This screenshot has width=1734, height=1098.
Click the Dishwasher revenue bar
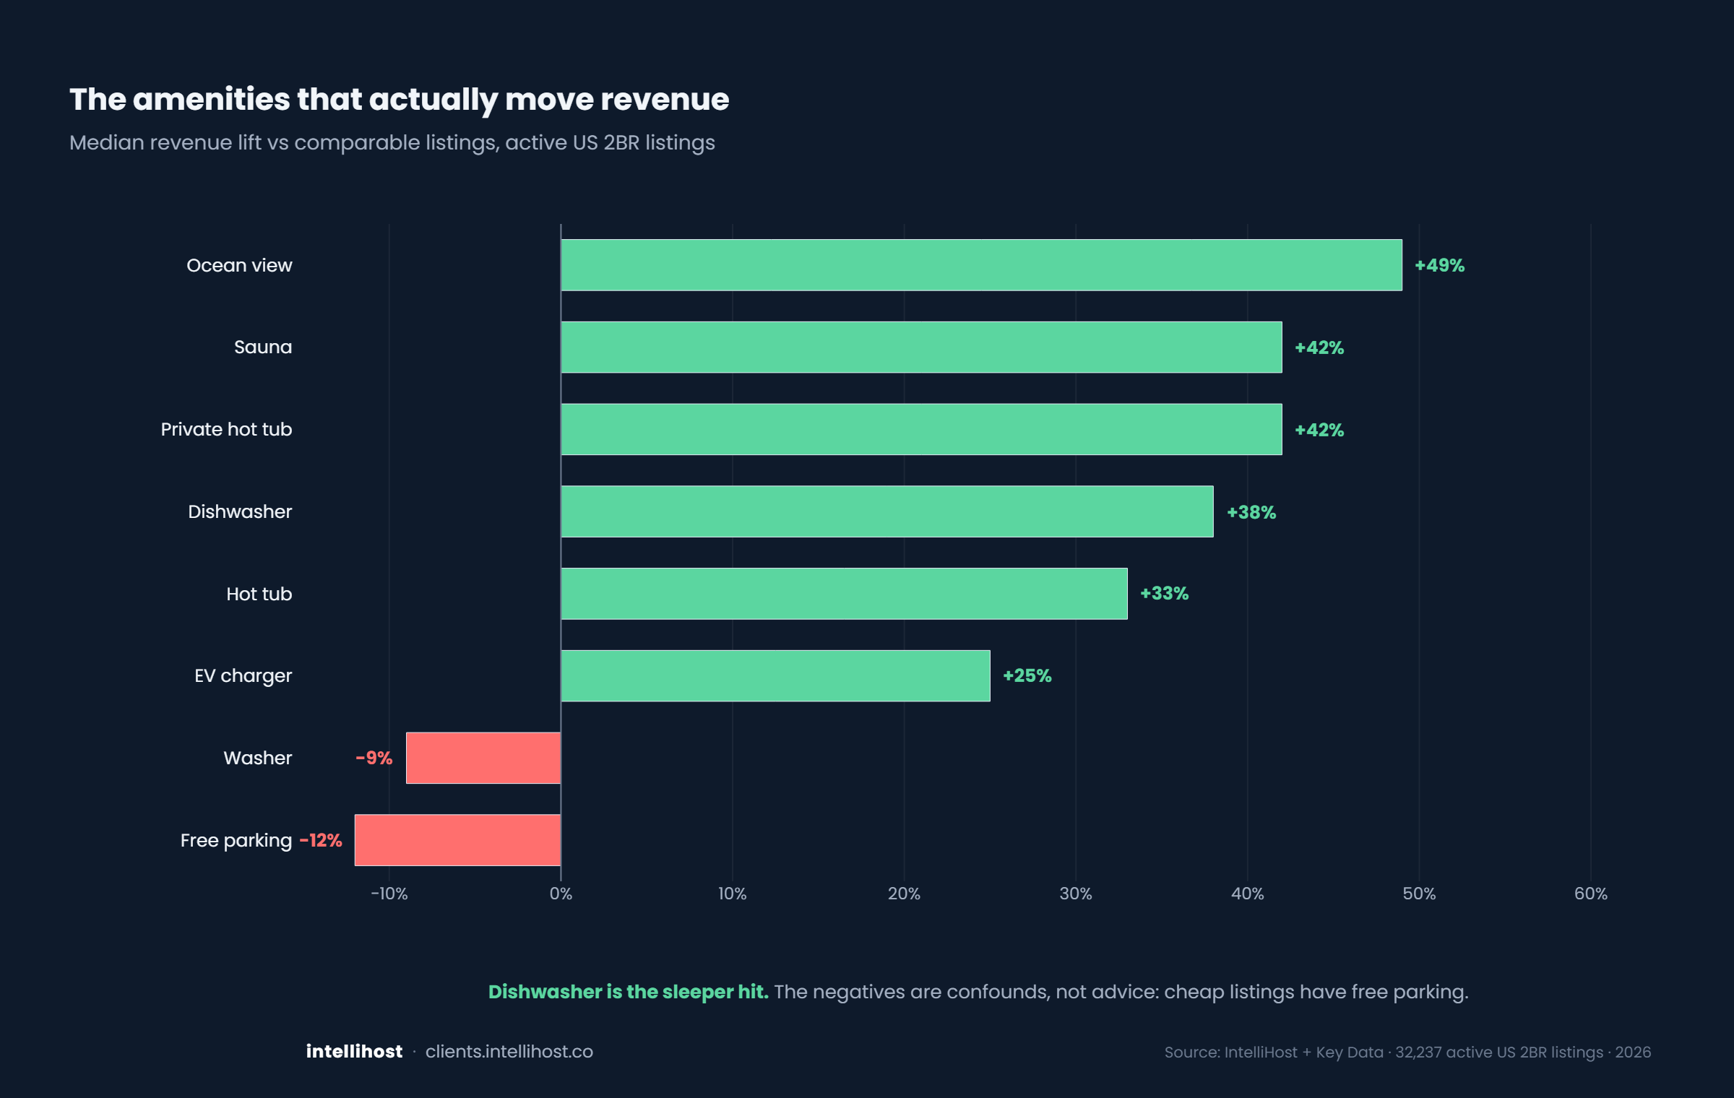pyautogui.click(x=887, y=511)
